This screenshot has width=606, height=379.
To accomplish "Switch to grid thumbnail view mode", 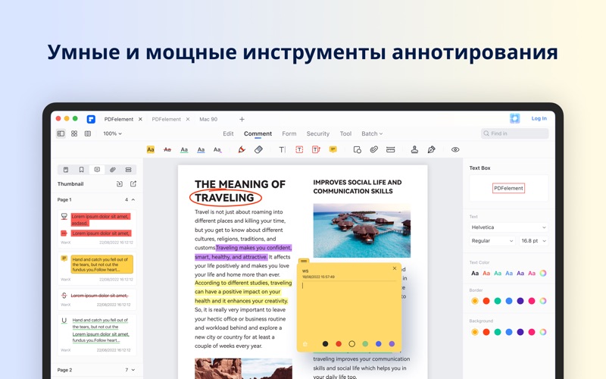I will (x=74, y=133).
